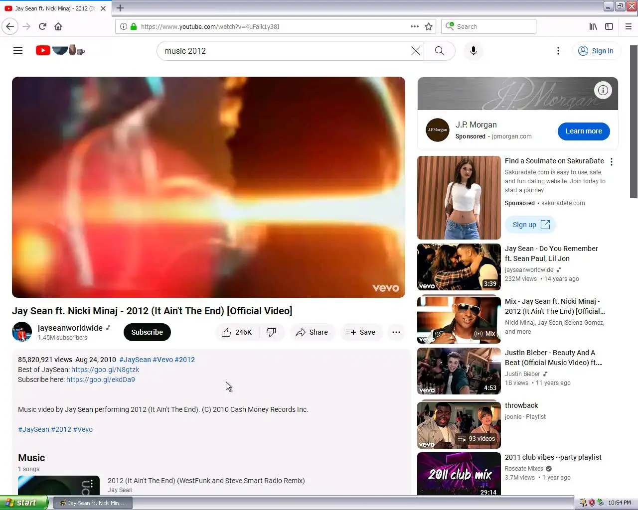Viewport: 638px width, 510px height.
Task: Click Learn more on the J.P. Morgan ad
Action: [x=584, y=131]
